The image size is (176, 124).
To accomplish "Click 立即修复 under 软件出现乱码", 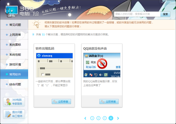I will 61,101.
